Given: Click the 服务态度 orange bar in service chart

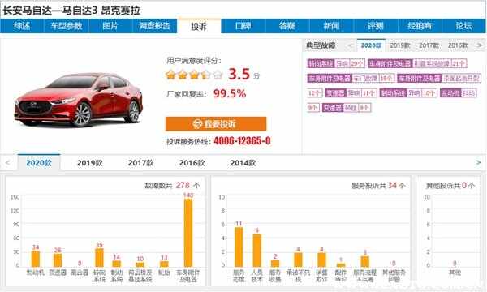Looking at the screenshot, I should click(239, 247).
